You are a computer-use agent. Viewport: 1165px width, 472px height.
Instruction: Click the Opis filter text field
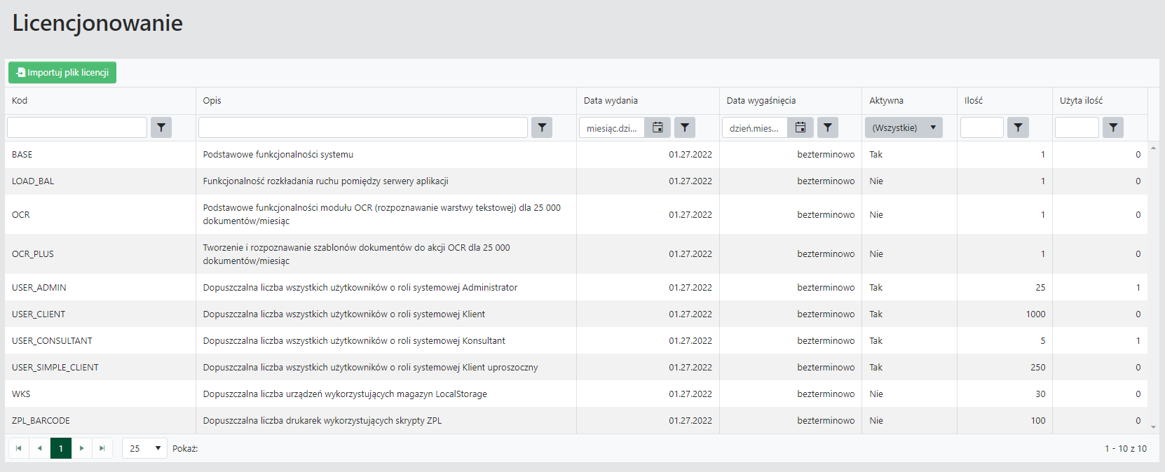tap(362, 127)
